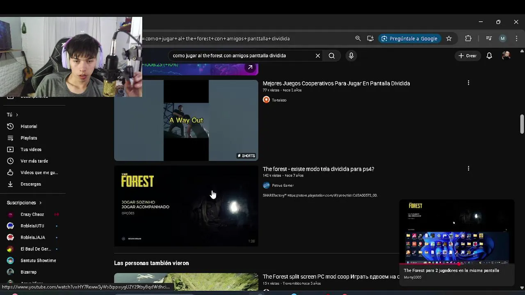Viewport: 525px width, 295px height.
Task: Click Las personas también vieron heading
Action: [x=151, y=263]
